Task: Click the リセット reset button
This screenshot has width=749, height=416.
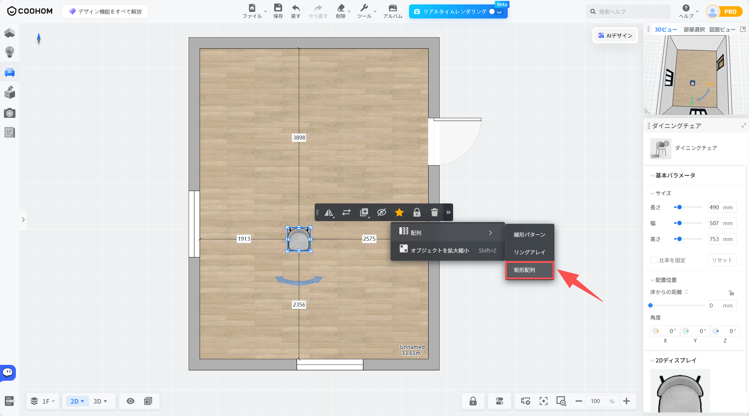Action: 722,260
